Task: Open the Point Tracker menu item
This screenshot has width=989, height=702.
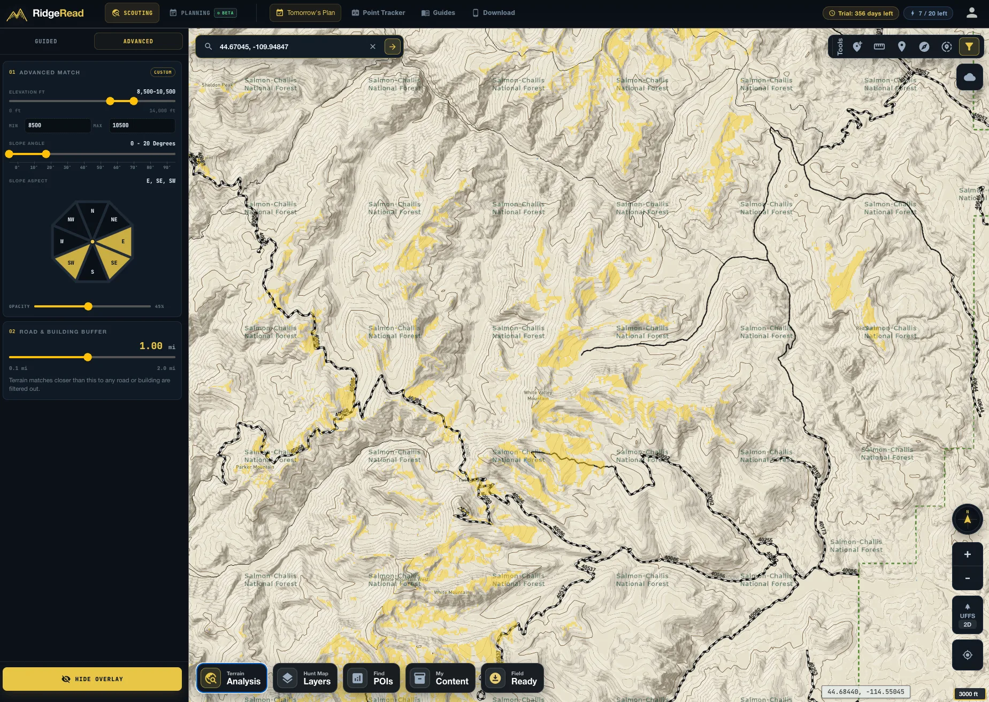Action: tap(378, 13)
